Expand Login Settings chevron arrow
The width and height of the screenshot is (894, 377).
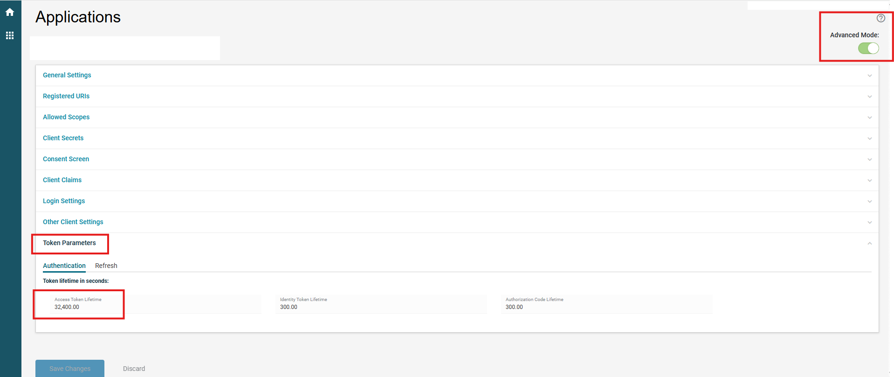click(x=869, y=201)
